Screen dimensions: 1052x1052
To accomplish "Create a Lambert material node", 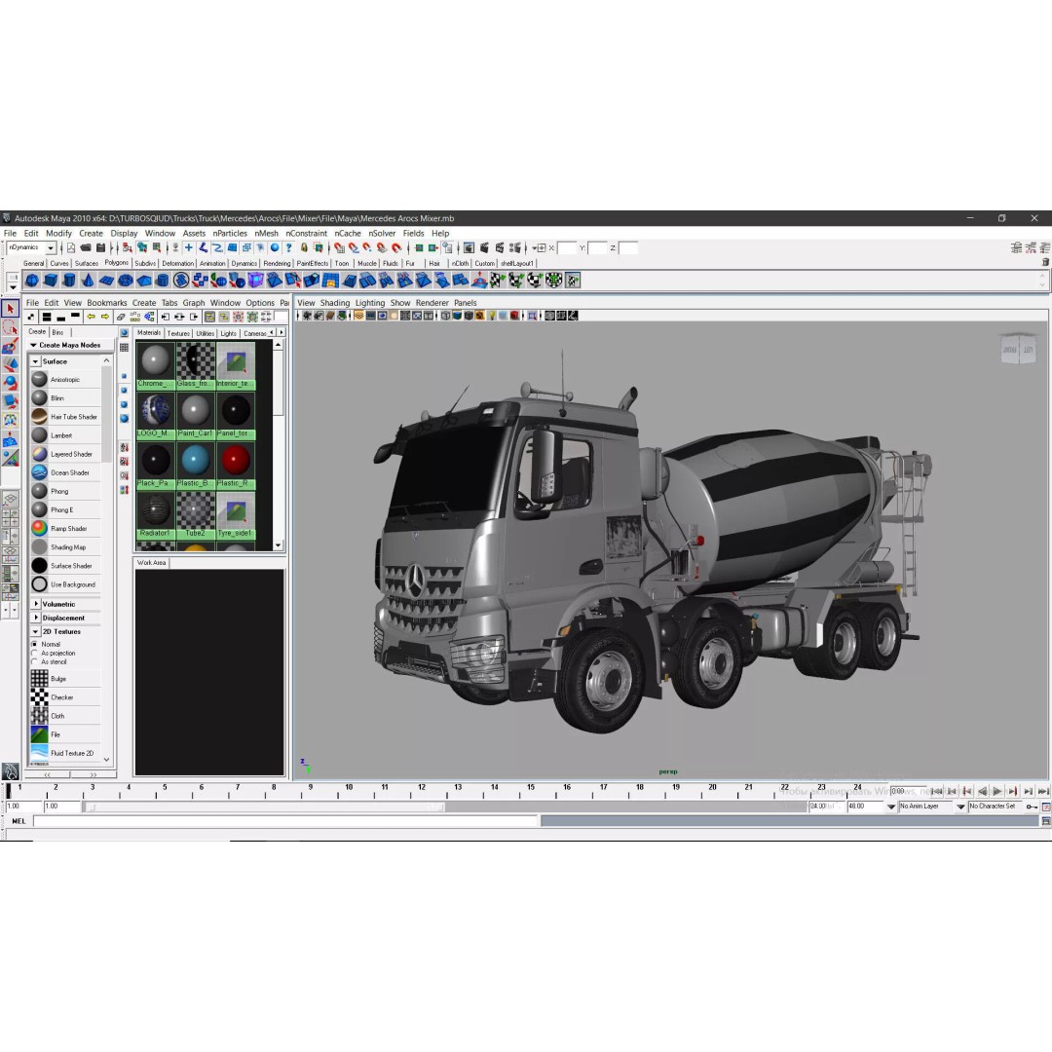I will (66, 435).
